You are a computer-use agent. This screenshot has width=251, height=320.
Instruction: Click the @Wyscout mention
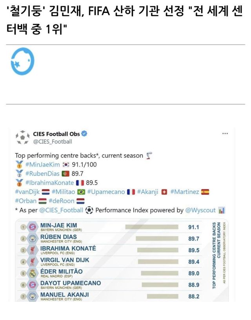tap(200, 210)
